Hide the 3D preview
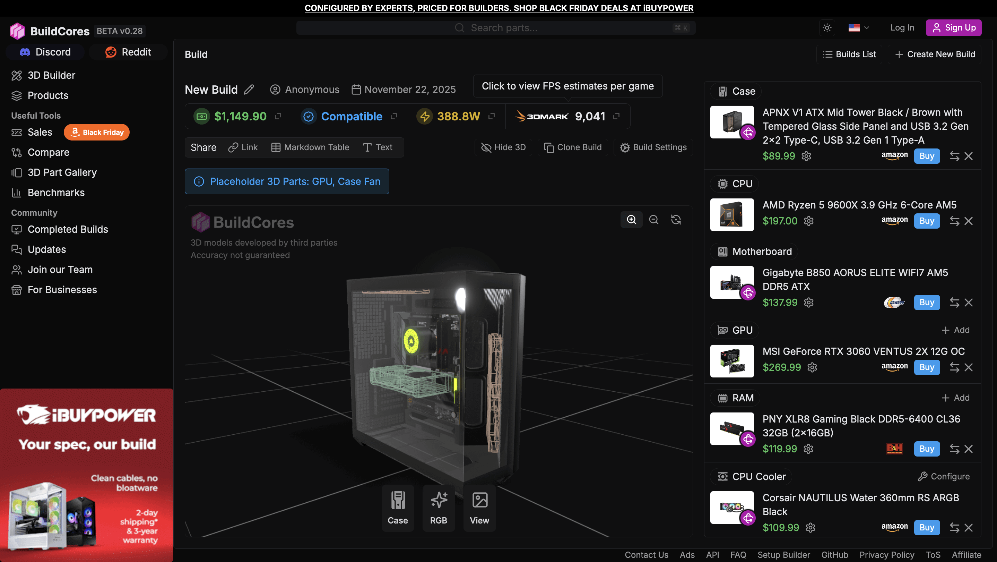 (503, 147)
